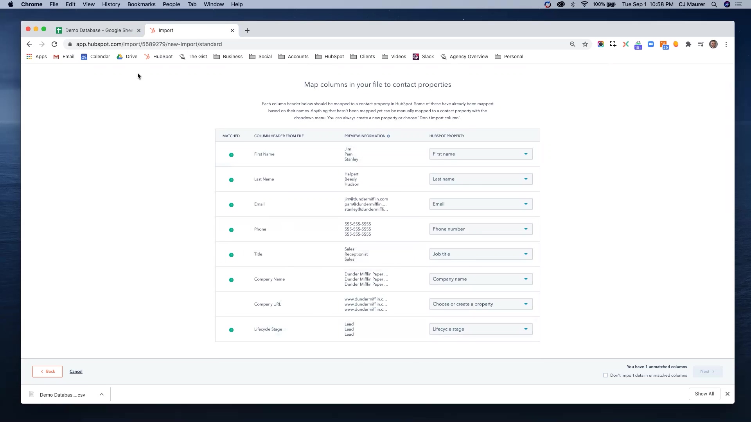
Task: Click the Cancel link
Action: (x=76, y=372)
